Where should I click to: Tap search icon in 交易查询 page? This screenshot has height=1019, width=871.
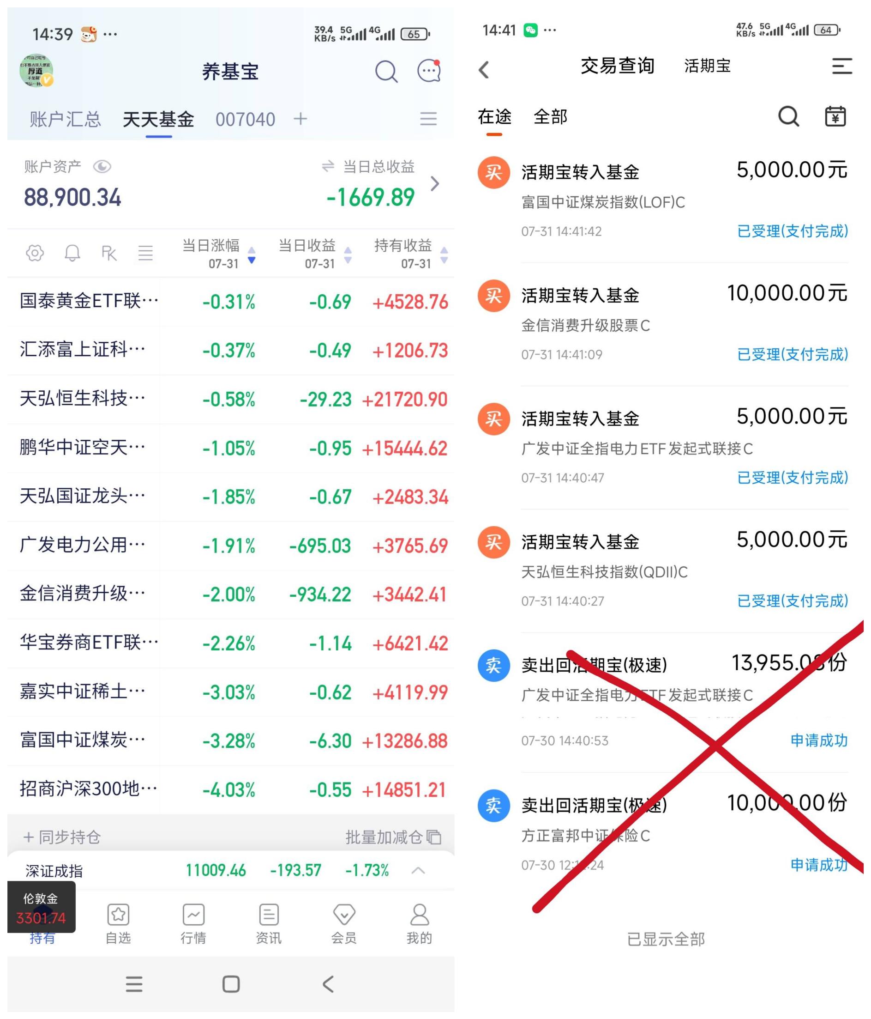pyautogui.click(x=788, y=116)
